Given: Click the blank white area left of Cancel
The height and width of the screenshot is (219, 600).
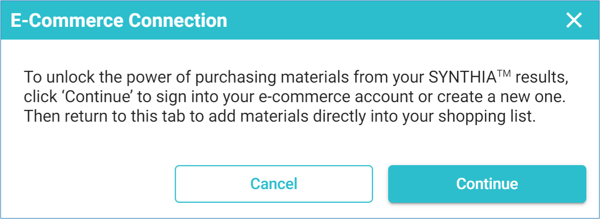Looking at the screenshot, I should click(x=88, y=184).
